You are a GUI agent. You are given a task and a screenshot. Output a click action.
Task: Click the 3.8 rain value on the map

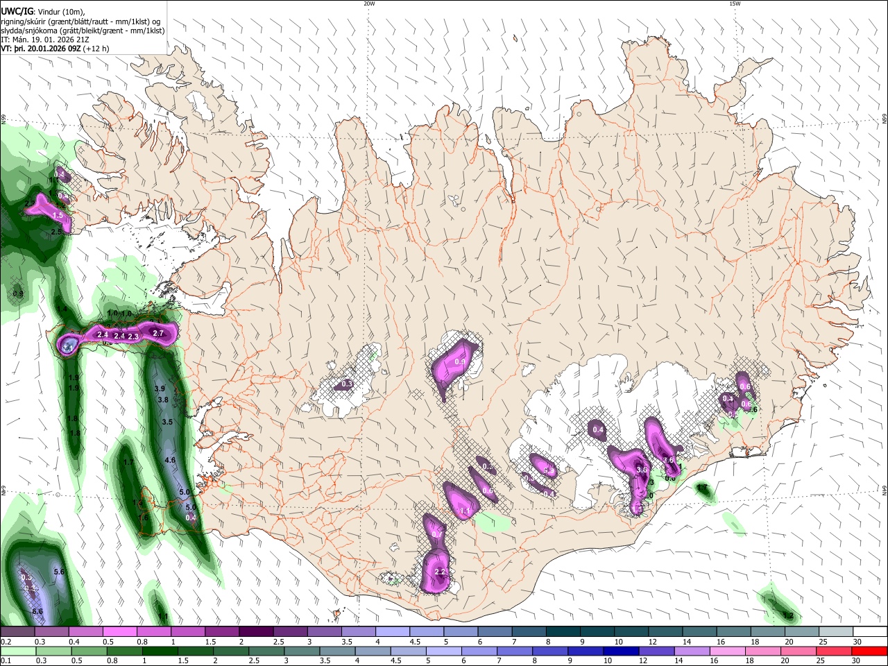tap(163, 400)
